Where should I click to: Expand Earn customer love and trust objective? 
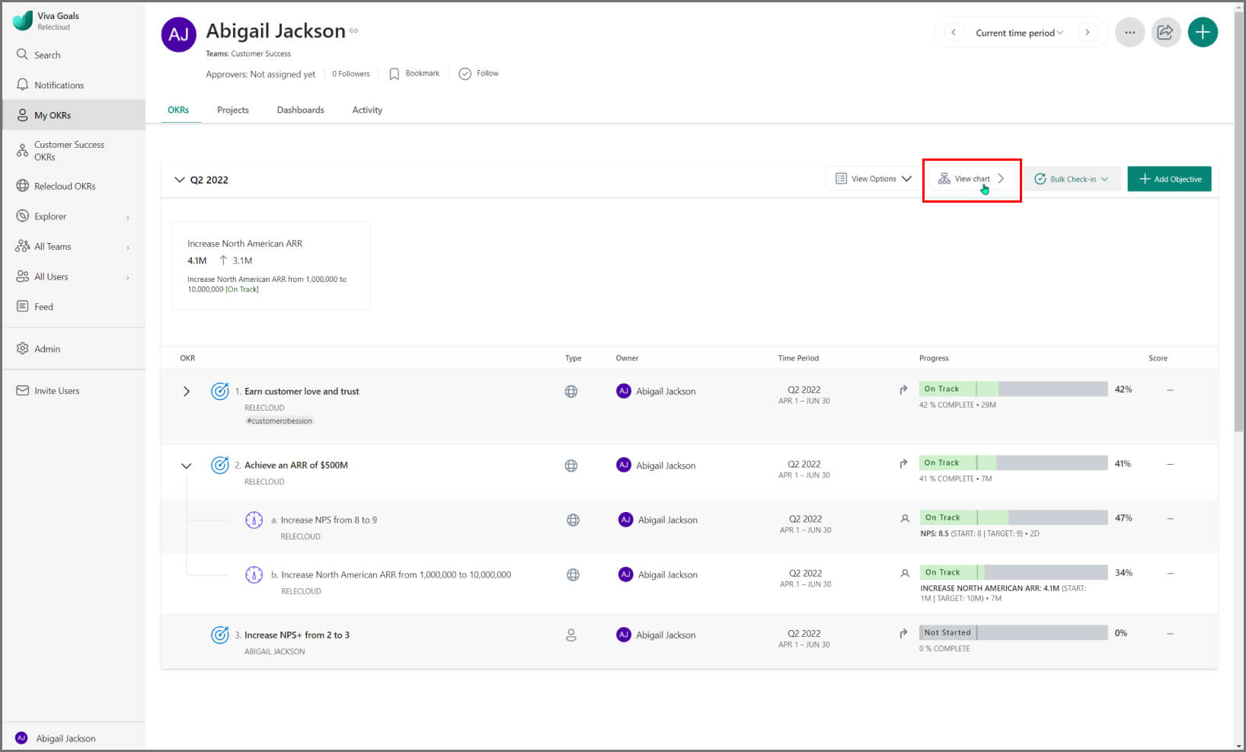pos(186,392)
